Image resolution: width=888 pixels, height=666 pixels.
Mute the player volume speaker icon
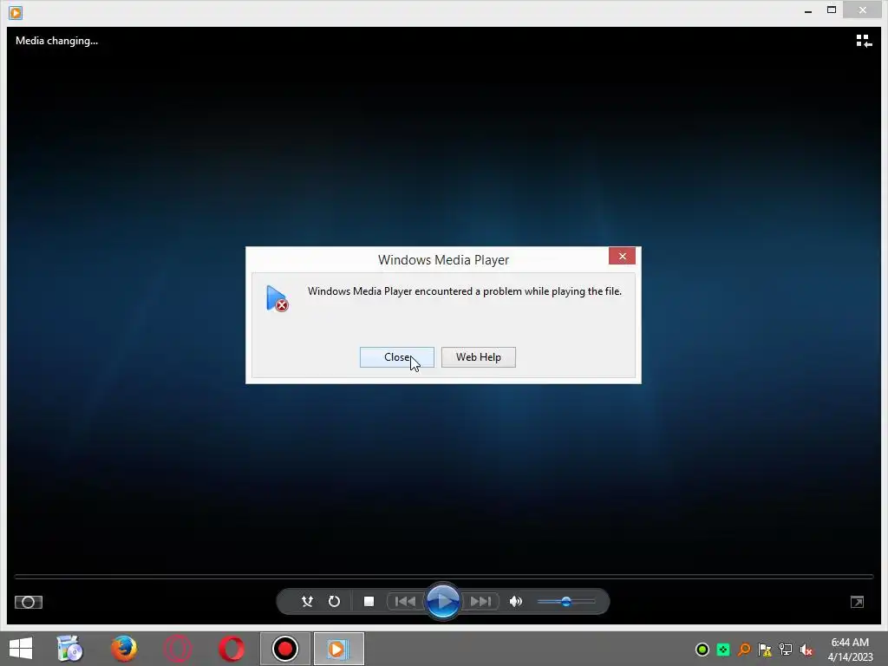(x=516, y=602)
